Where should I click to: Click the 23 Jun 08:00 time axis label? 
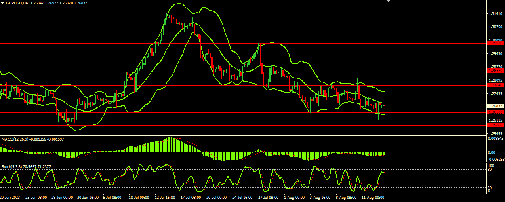point(36,198)
